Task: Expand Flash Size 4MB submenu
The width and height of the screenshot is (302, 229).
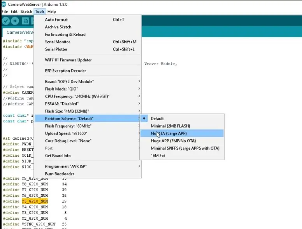Action: (x=88, y=111)
